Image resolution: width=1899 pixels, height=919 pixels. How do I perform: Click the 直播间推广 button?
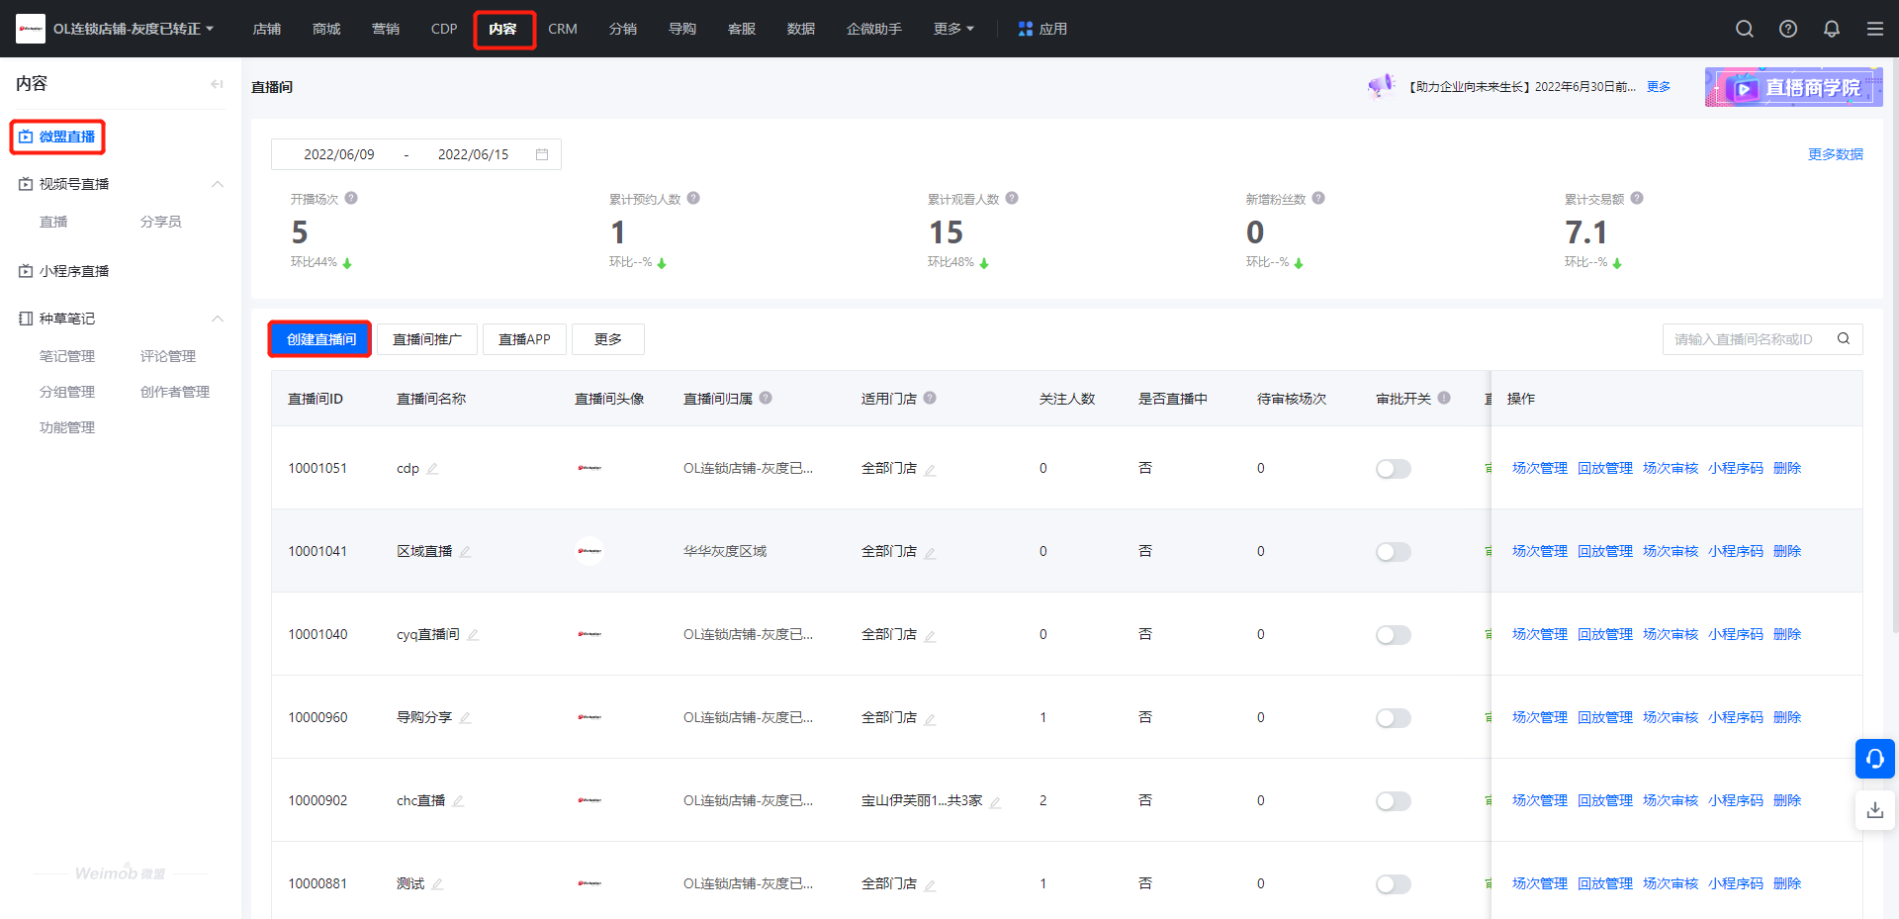coord(427,339)
